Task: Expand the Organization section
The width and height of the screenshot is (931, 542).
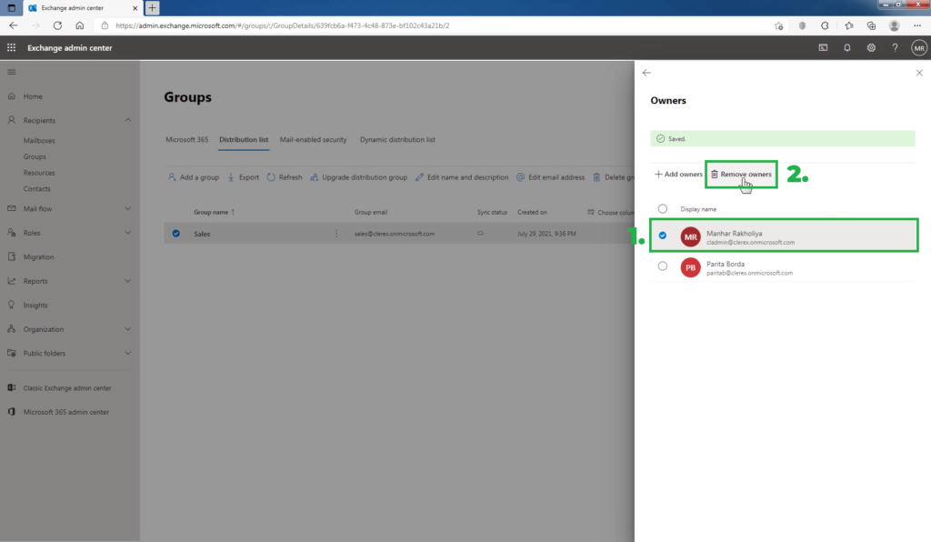Action: pos(127,329)
